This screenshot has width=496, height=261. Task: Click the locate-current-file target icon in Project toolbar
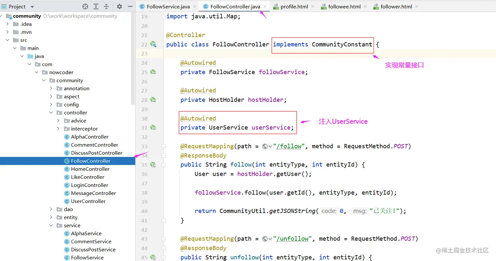[x=85, y=7]
